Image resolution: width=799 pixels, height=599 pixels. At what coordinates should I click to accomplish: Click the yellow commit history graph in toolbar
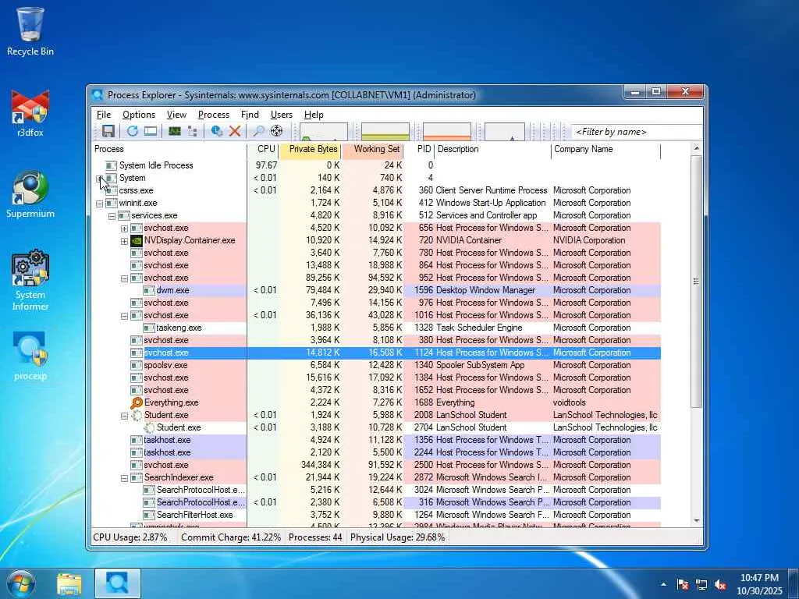(x=385, y=131)
